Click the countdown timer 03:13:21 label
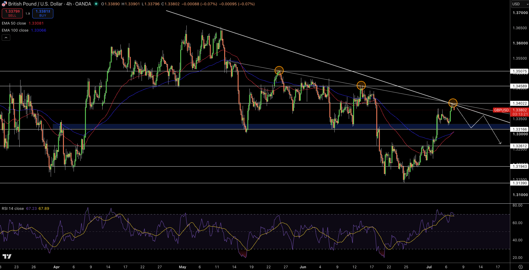529x270 pixels. coord(520,114)
